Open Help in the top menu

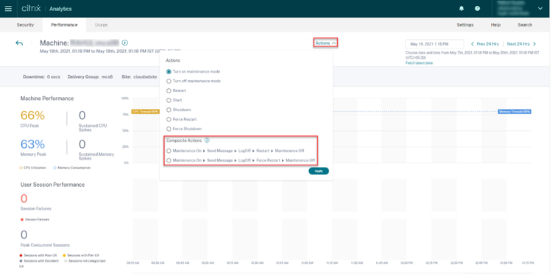pos(495,25)
